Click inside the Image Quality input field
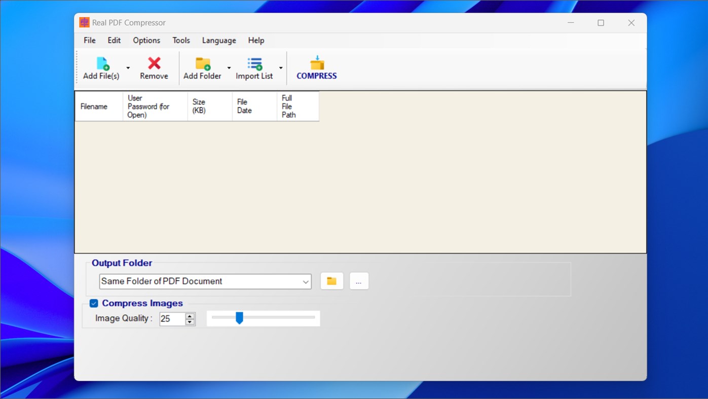The image size is (708, 399). click(x=172, y=318)
